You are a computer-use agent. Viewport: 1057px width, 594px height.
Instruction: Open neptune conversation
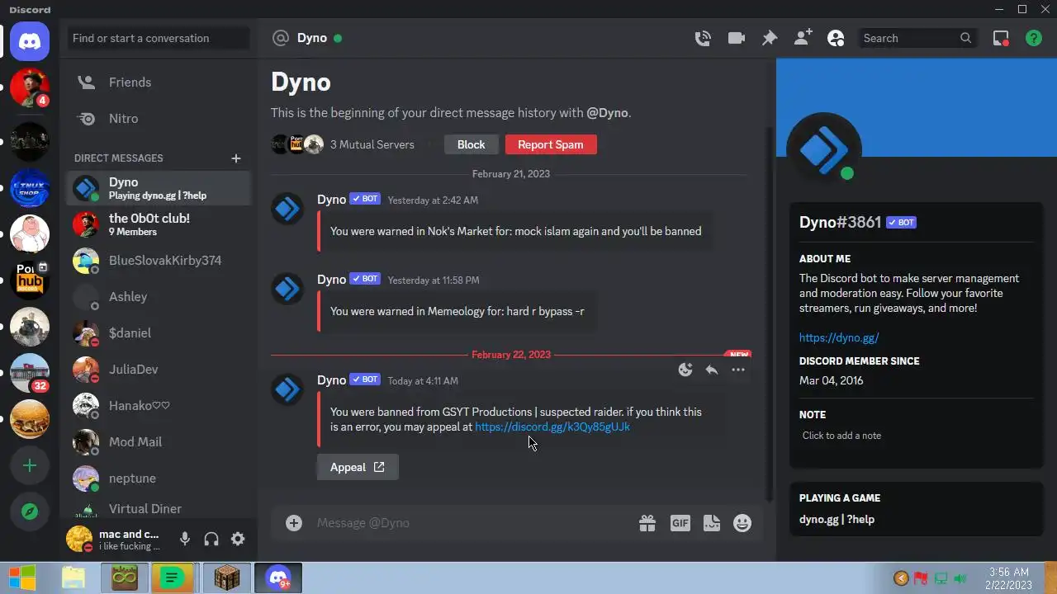tap(159, 478)
